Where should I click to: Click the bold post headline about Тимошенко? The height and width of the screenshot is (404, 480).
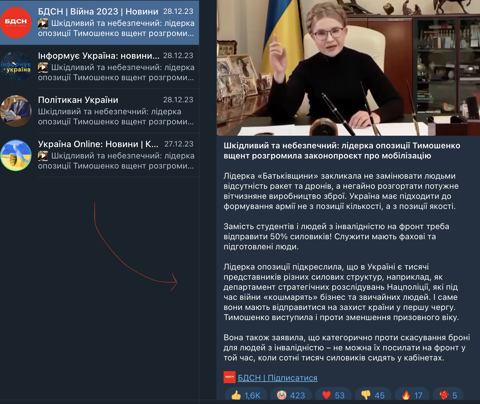click(342, 151)
